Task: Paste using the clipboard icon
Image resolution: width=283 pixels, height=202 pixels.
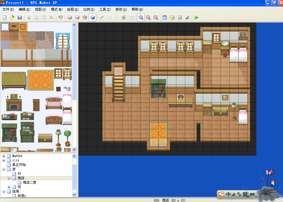Action: point(44,17)
